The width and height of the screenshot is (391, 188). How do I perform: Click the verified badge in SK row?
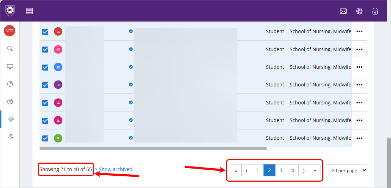131,67
